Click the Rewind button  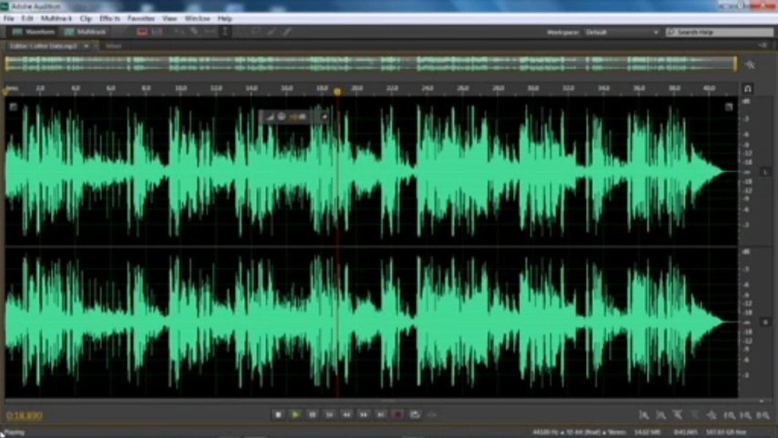[346, 415]
